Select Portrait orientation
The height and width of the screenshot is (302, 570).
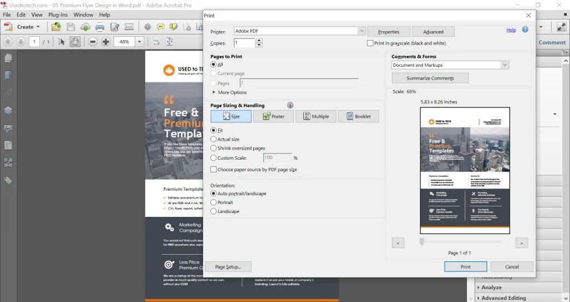click(x=213, y=202)
